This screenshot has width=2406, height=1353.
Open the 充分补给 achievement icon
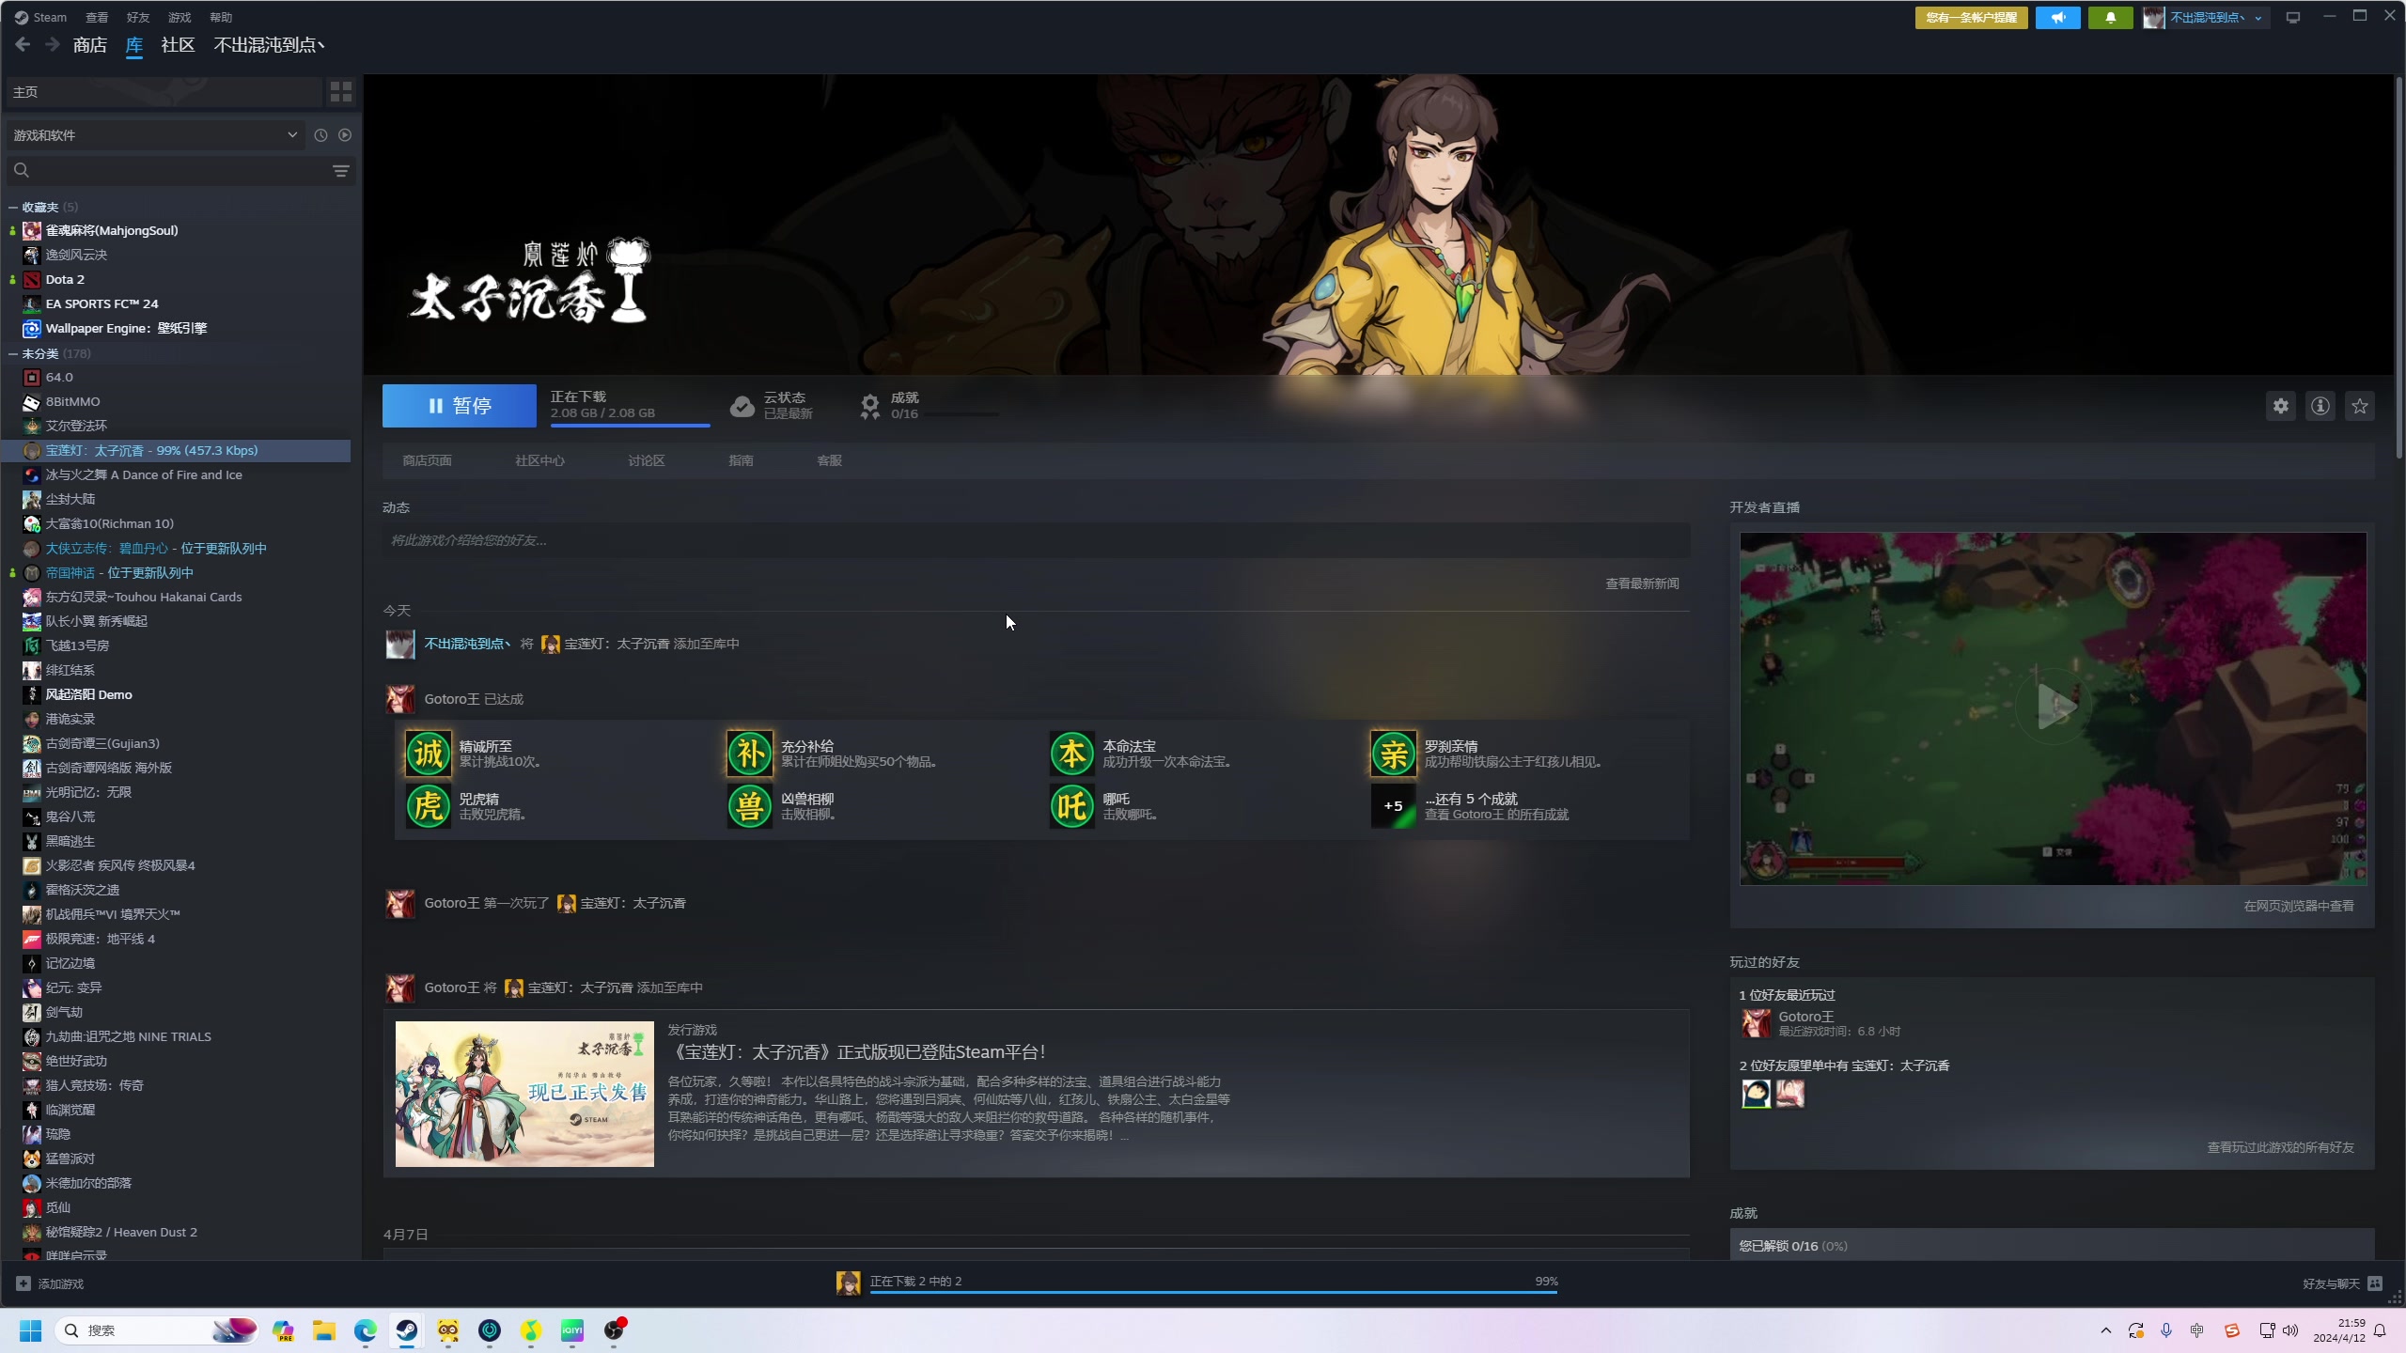[750, 754]
